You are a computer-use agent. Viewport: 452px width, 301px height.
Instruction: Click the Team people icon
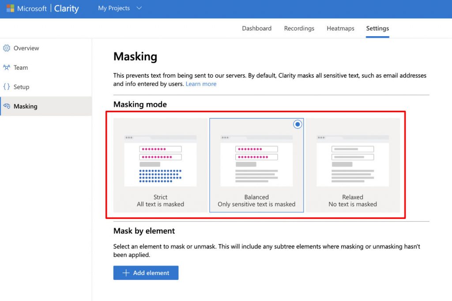click(x=7, y=68)
